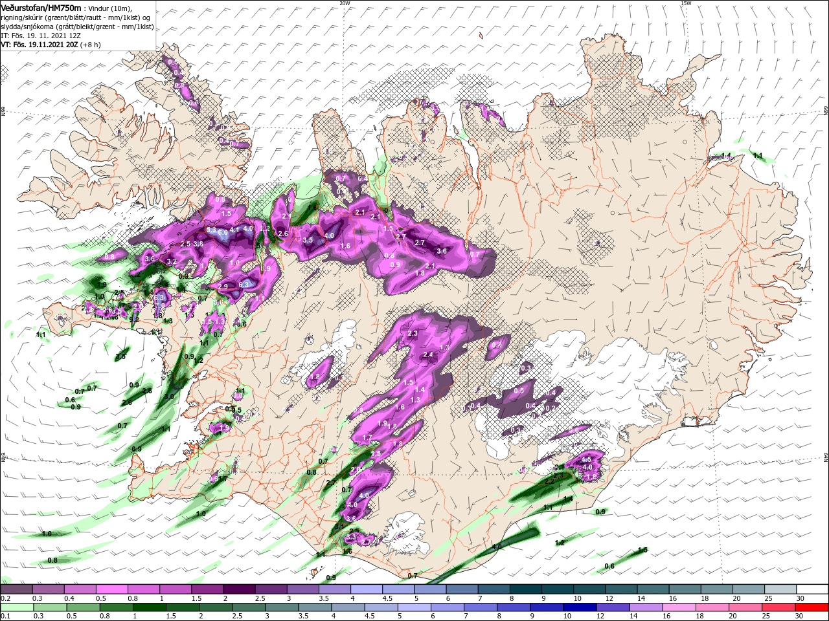The width and height of the screenshot is (829, 621).
Task: Pick the red 30 rain-scale swatch
Action: [x=812, y=608]
